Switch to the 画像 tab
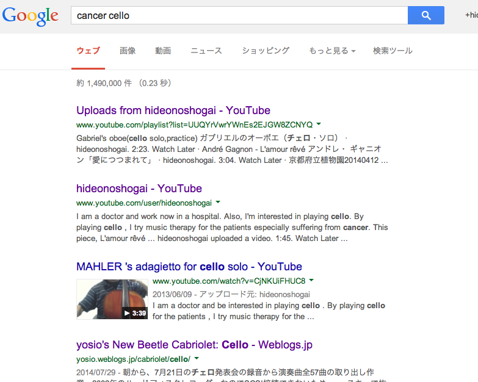The width and height of the screenshot is (478, 382). pyautogui.click(x=128, y=51)
